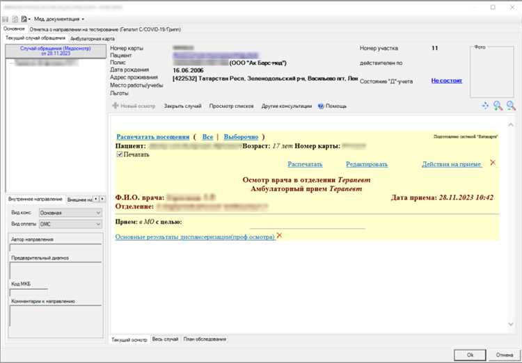Image resolution: width=522 pixels, height=363 pixels.
Task: Select the Текущий осмотр bottom tab
Action: [x=129, y=340]
